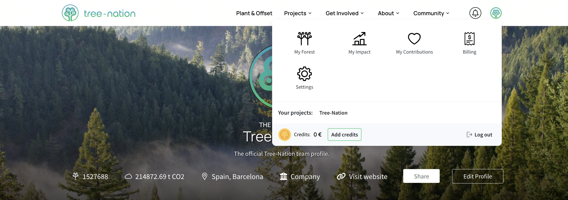The width and height of the screenshot is (568, 200).
Task: Open Billing receipt icon
Action: (x=469, y=39)
